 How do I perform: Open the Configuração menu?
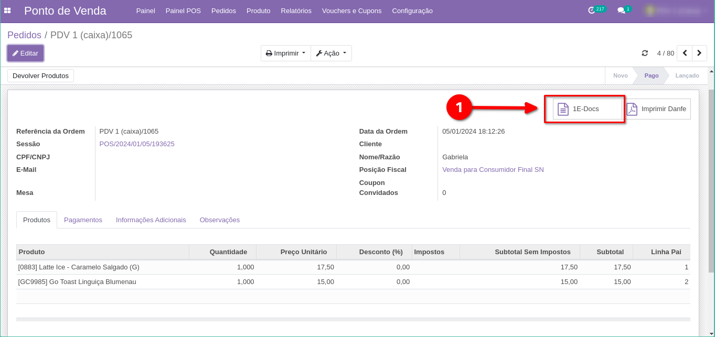412,11
